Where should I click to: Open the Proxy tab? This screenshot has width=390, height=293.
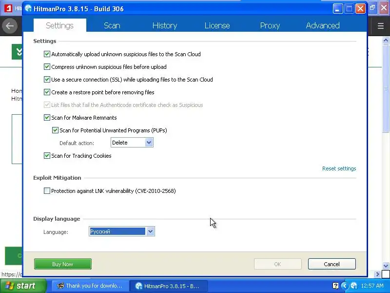coord(270,25)
